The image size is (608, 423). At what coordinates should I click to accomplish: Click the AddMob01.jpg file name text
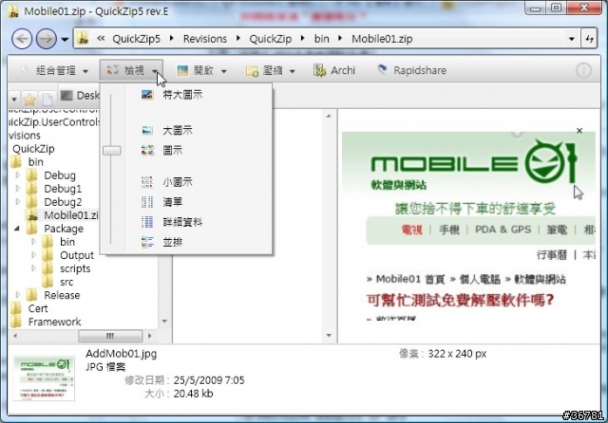click(121, 354)
